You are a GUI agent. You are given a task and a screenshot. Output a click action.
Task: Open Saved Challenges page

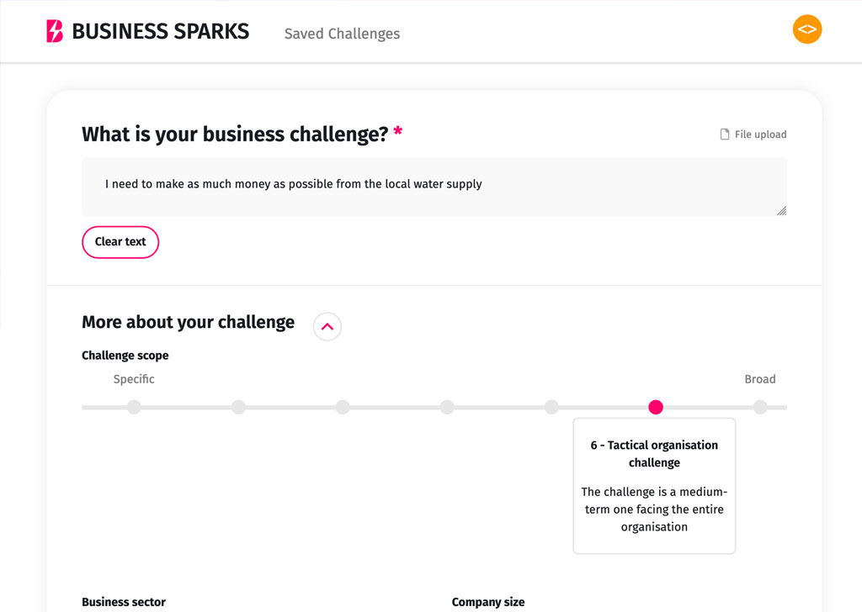[342, 34]
